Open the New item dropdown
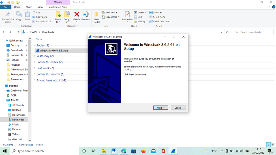This screenshot has width=276, height=155. pyautogui.click(x=109, y=12)
